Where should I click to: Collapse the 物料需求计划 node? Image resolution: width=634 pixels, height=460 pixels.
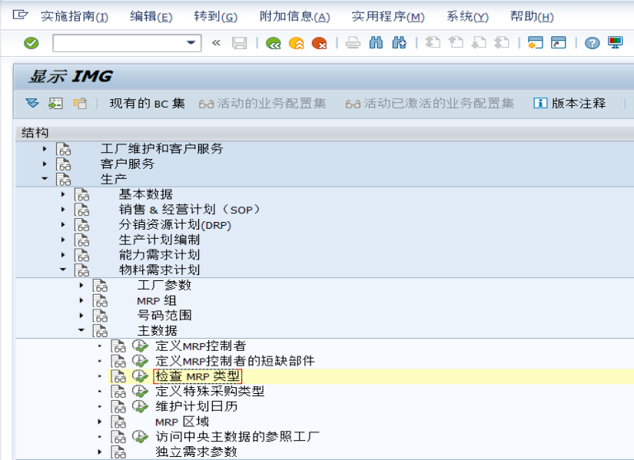coord(63,270)
